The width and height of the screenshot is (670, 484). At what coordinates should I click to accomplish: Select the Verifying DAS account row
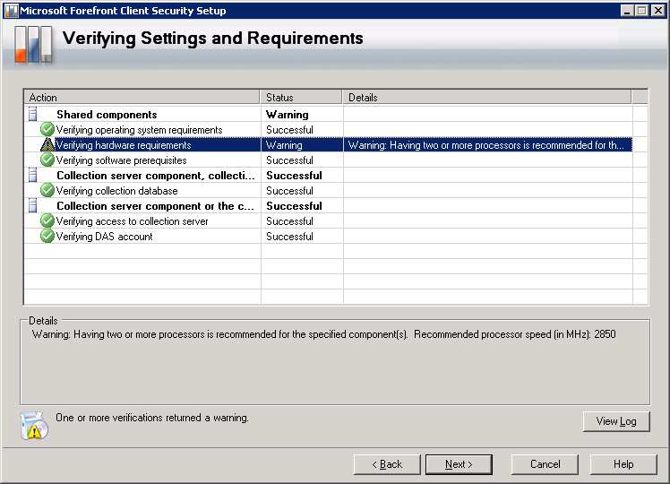click(328, 236)
